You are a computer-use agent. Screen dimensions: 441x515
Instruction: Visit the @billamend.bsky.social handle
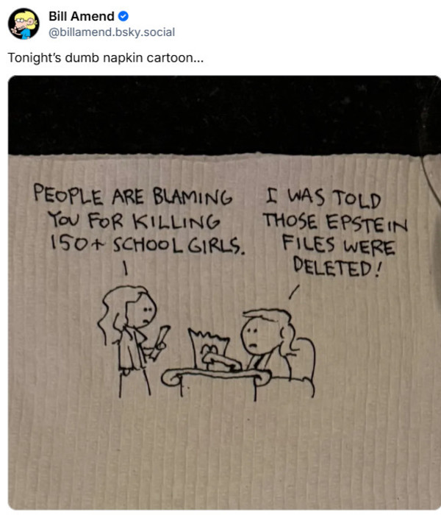click(112, 32)
